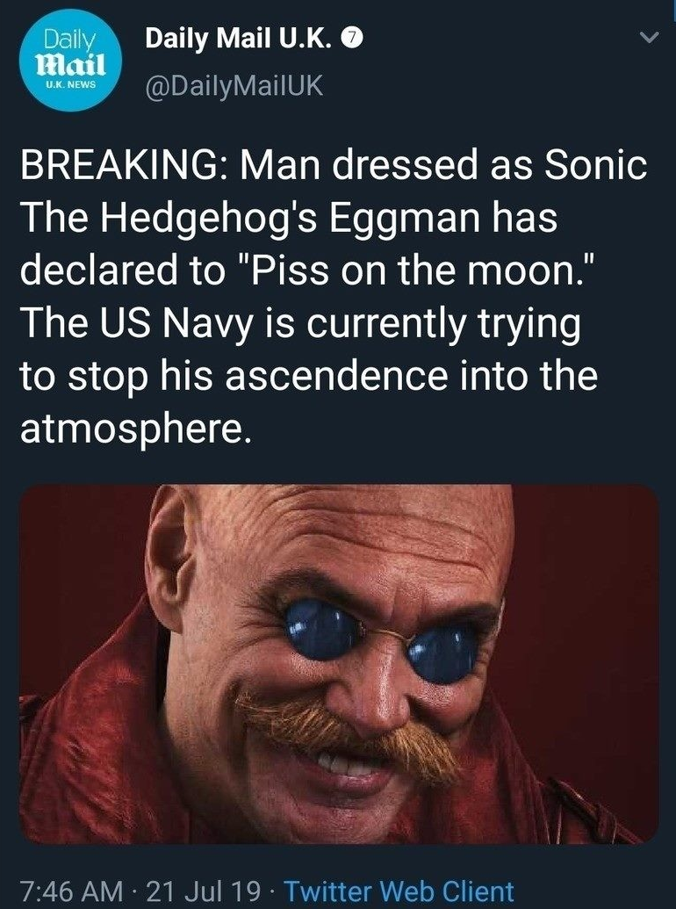Open the Daily Mail profile avatar
The height and width of the screenshot is (909, 676).
pos(71,61)
